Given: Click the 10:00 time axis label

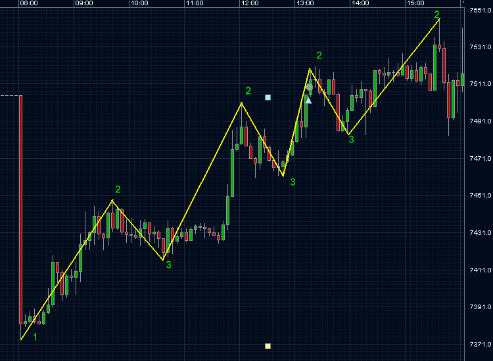Looking at the screenshot, I should coord(139,3).
